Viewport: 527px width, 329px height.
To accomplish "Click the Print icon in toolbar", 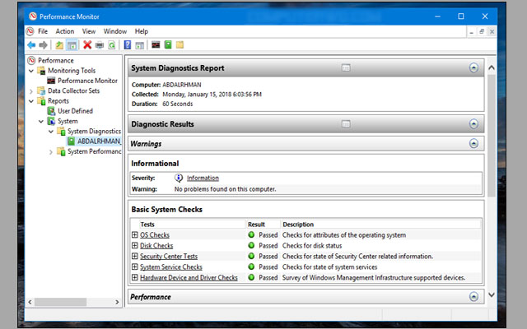I will click(100, 45).
